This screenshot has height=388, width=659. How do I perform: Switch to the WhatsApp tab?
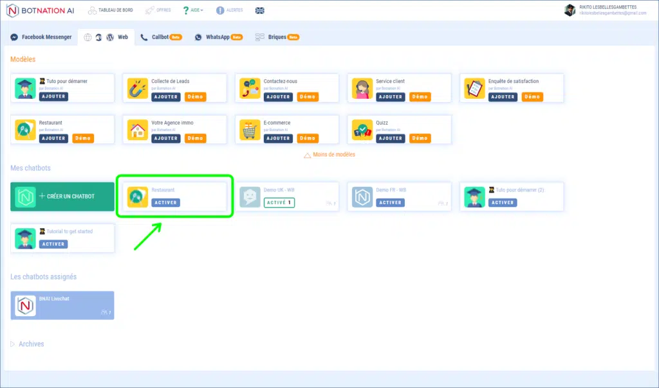pyautogui.click(x=219, y=37)
